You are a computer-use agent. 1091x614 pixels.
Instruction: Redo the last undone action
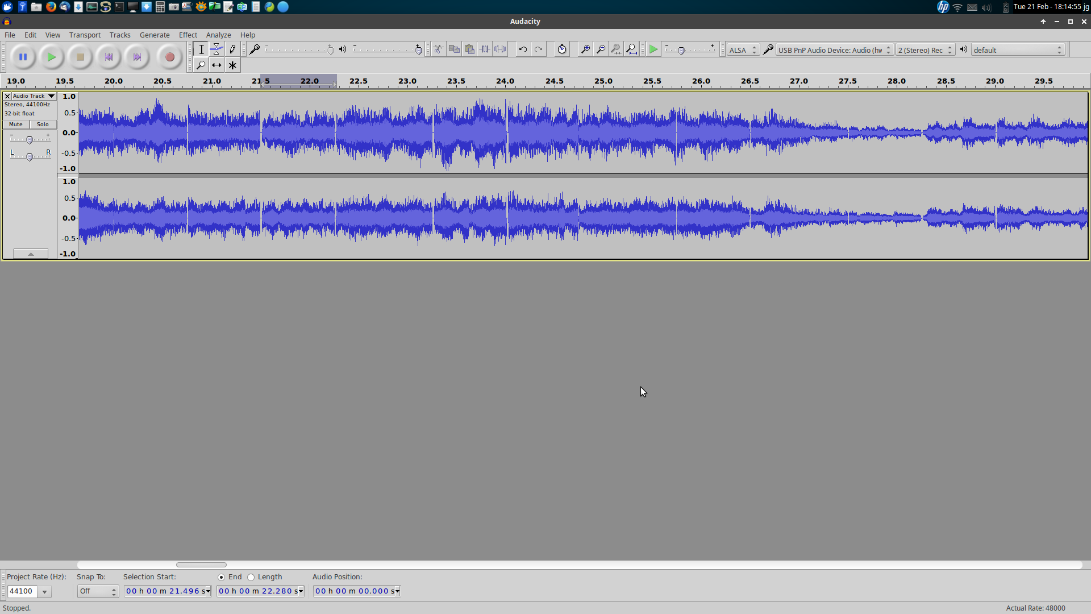[539, 49]
